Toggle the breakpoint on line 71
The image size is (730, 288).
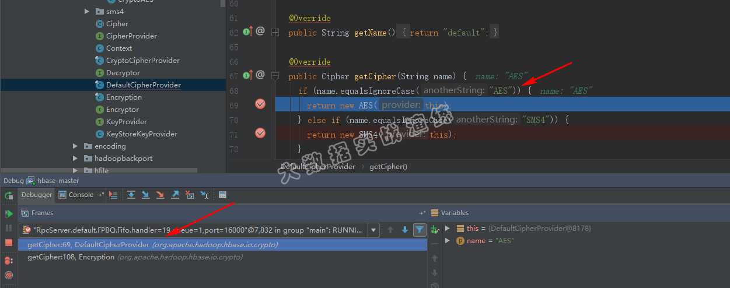260,134
